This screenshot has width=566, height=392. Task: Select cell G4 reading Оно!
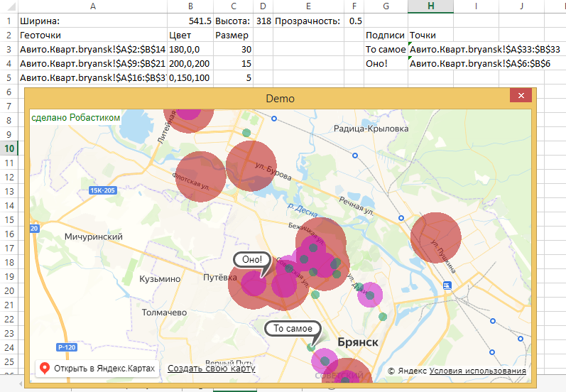click(386, 63)
